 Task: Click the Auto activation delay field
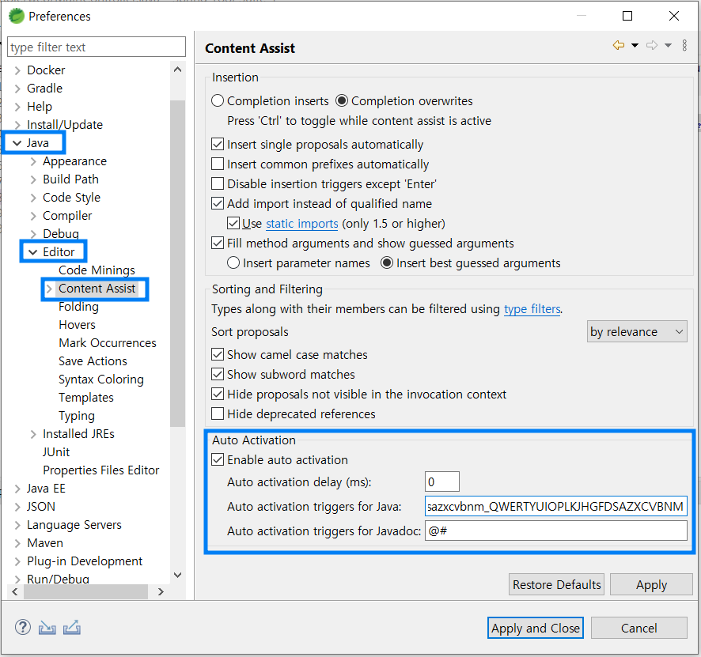click(x=441, y=482)
